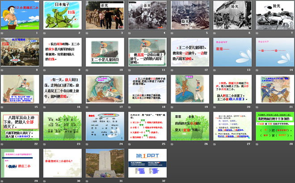Click the animation star icon under slide 5
This screenshot has width=295, height=183.
point(172,33)
